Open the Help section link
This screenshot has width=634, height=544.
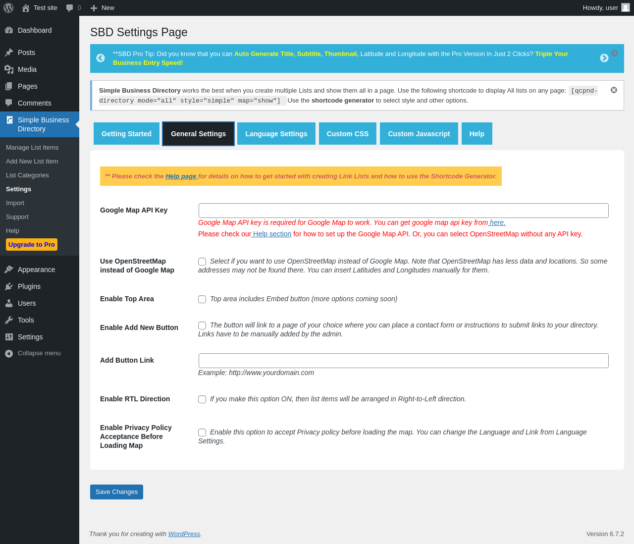pyautogui.click(x=271, y=234)
